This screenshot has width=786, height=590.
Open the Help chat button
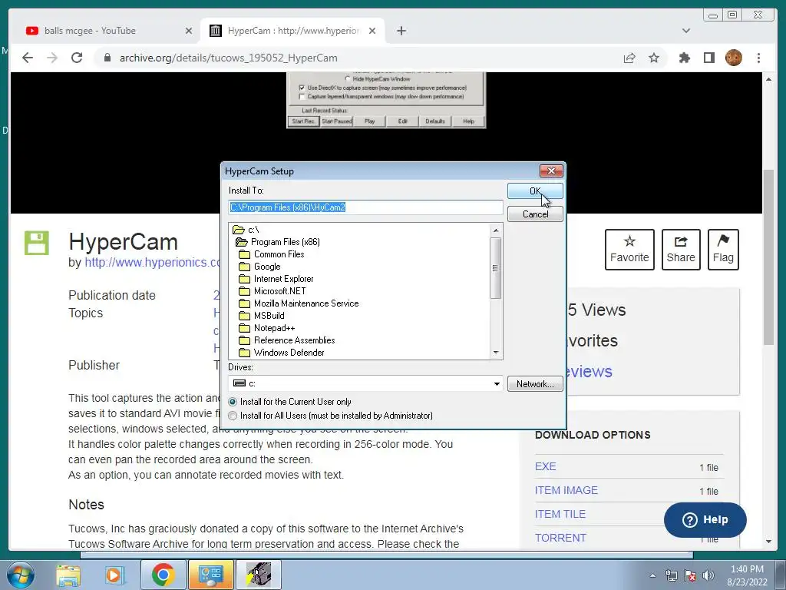tap(705, 520)
